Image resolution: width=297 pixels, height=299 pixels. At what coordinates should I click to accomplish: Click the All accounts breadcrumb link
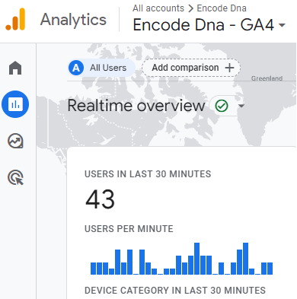click(158, 8)
